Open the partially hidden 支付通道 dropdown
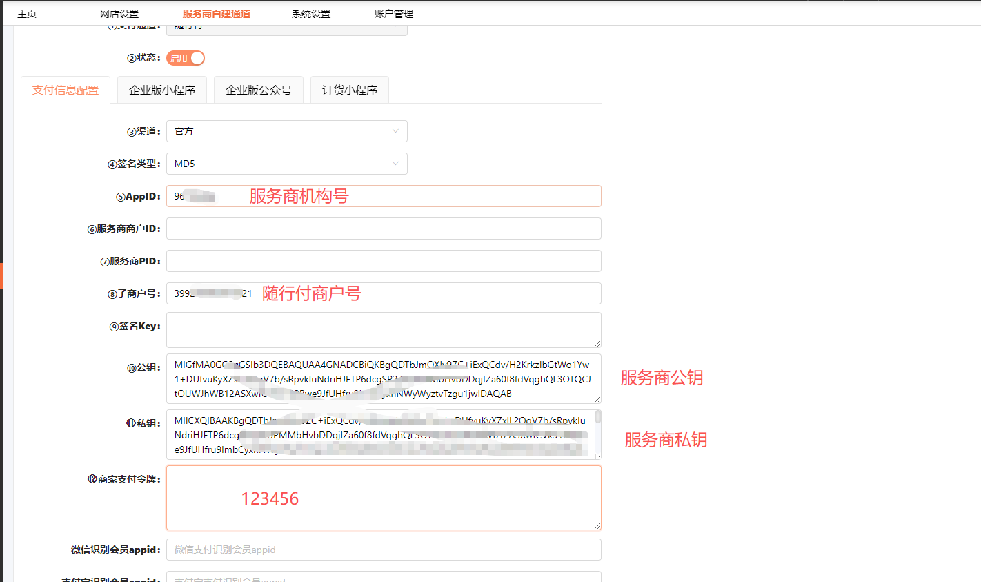The width and height of the screenshot is (981, 582). (x=286, y=29)
